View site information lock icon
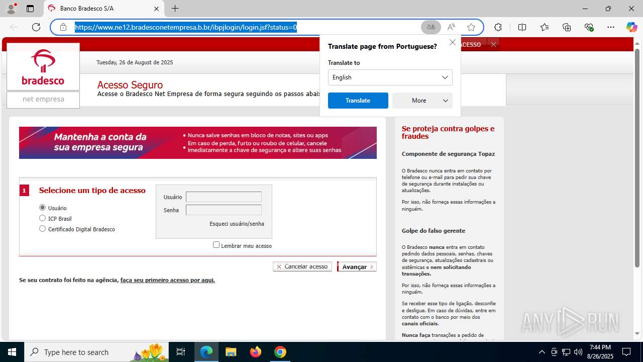The width and height of the screenshot is (643, 362). point(63,27)
